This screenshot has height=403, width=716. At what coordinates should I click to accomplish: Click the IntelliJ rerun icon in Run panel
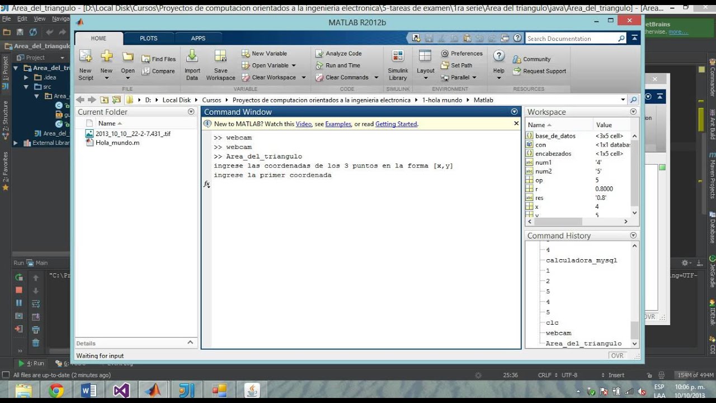(x=19, y=277)
